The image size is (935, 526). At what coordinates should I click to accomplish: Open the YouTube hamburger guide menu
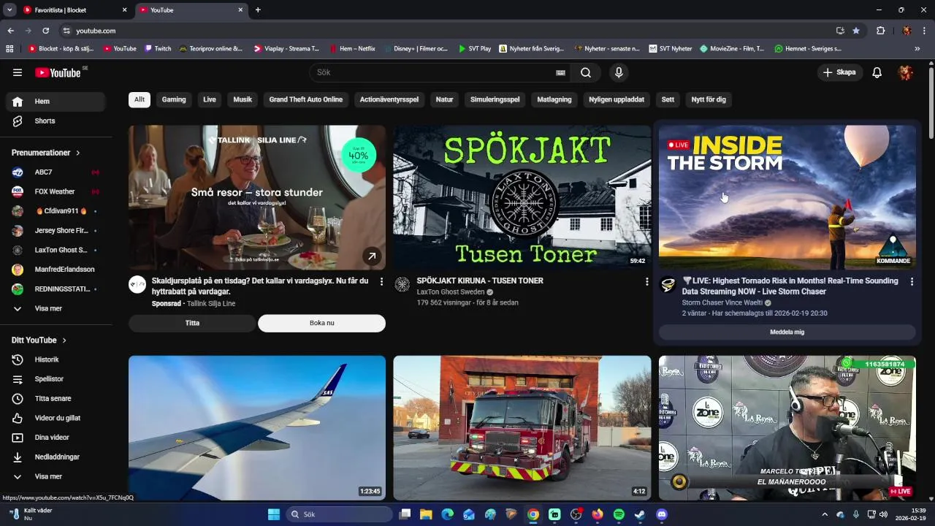pyautogui.click(x=18, y=72)
